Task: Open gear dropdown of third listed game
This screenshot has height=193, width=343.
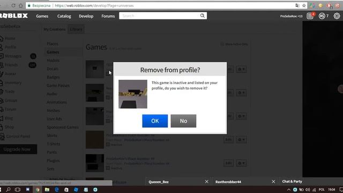Action: tap(241, 116)
